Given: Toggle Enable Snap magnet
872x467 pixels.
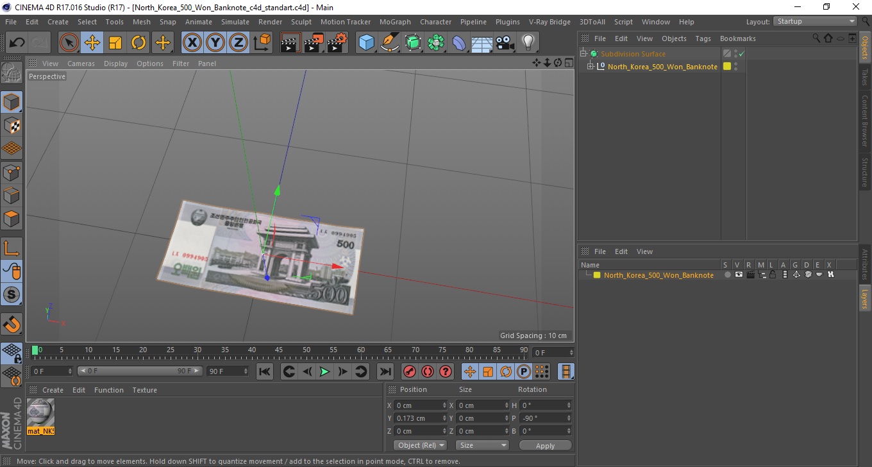Looking at the screenshot, I should 12,324.
